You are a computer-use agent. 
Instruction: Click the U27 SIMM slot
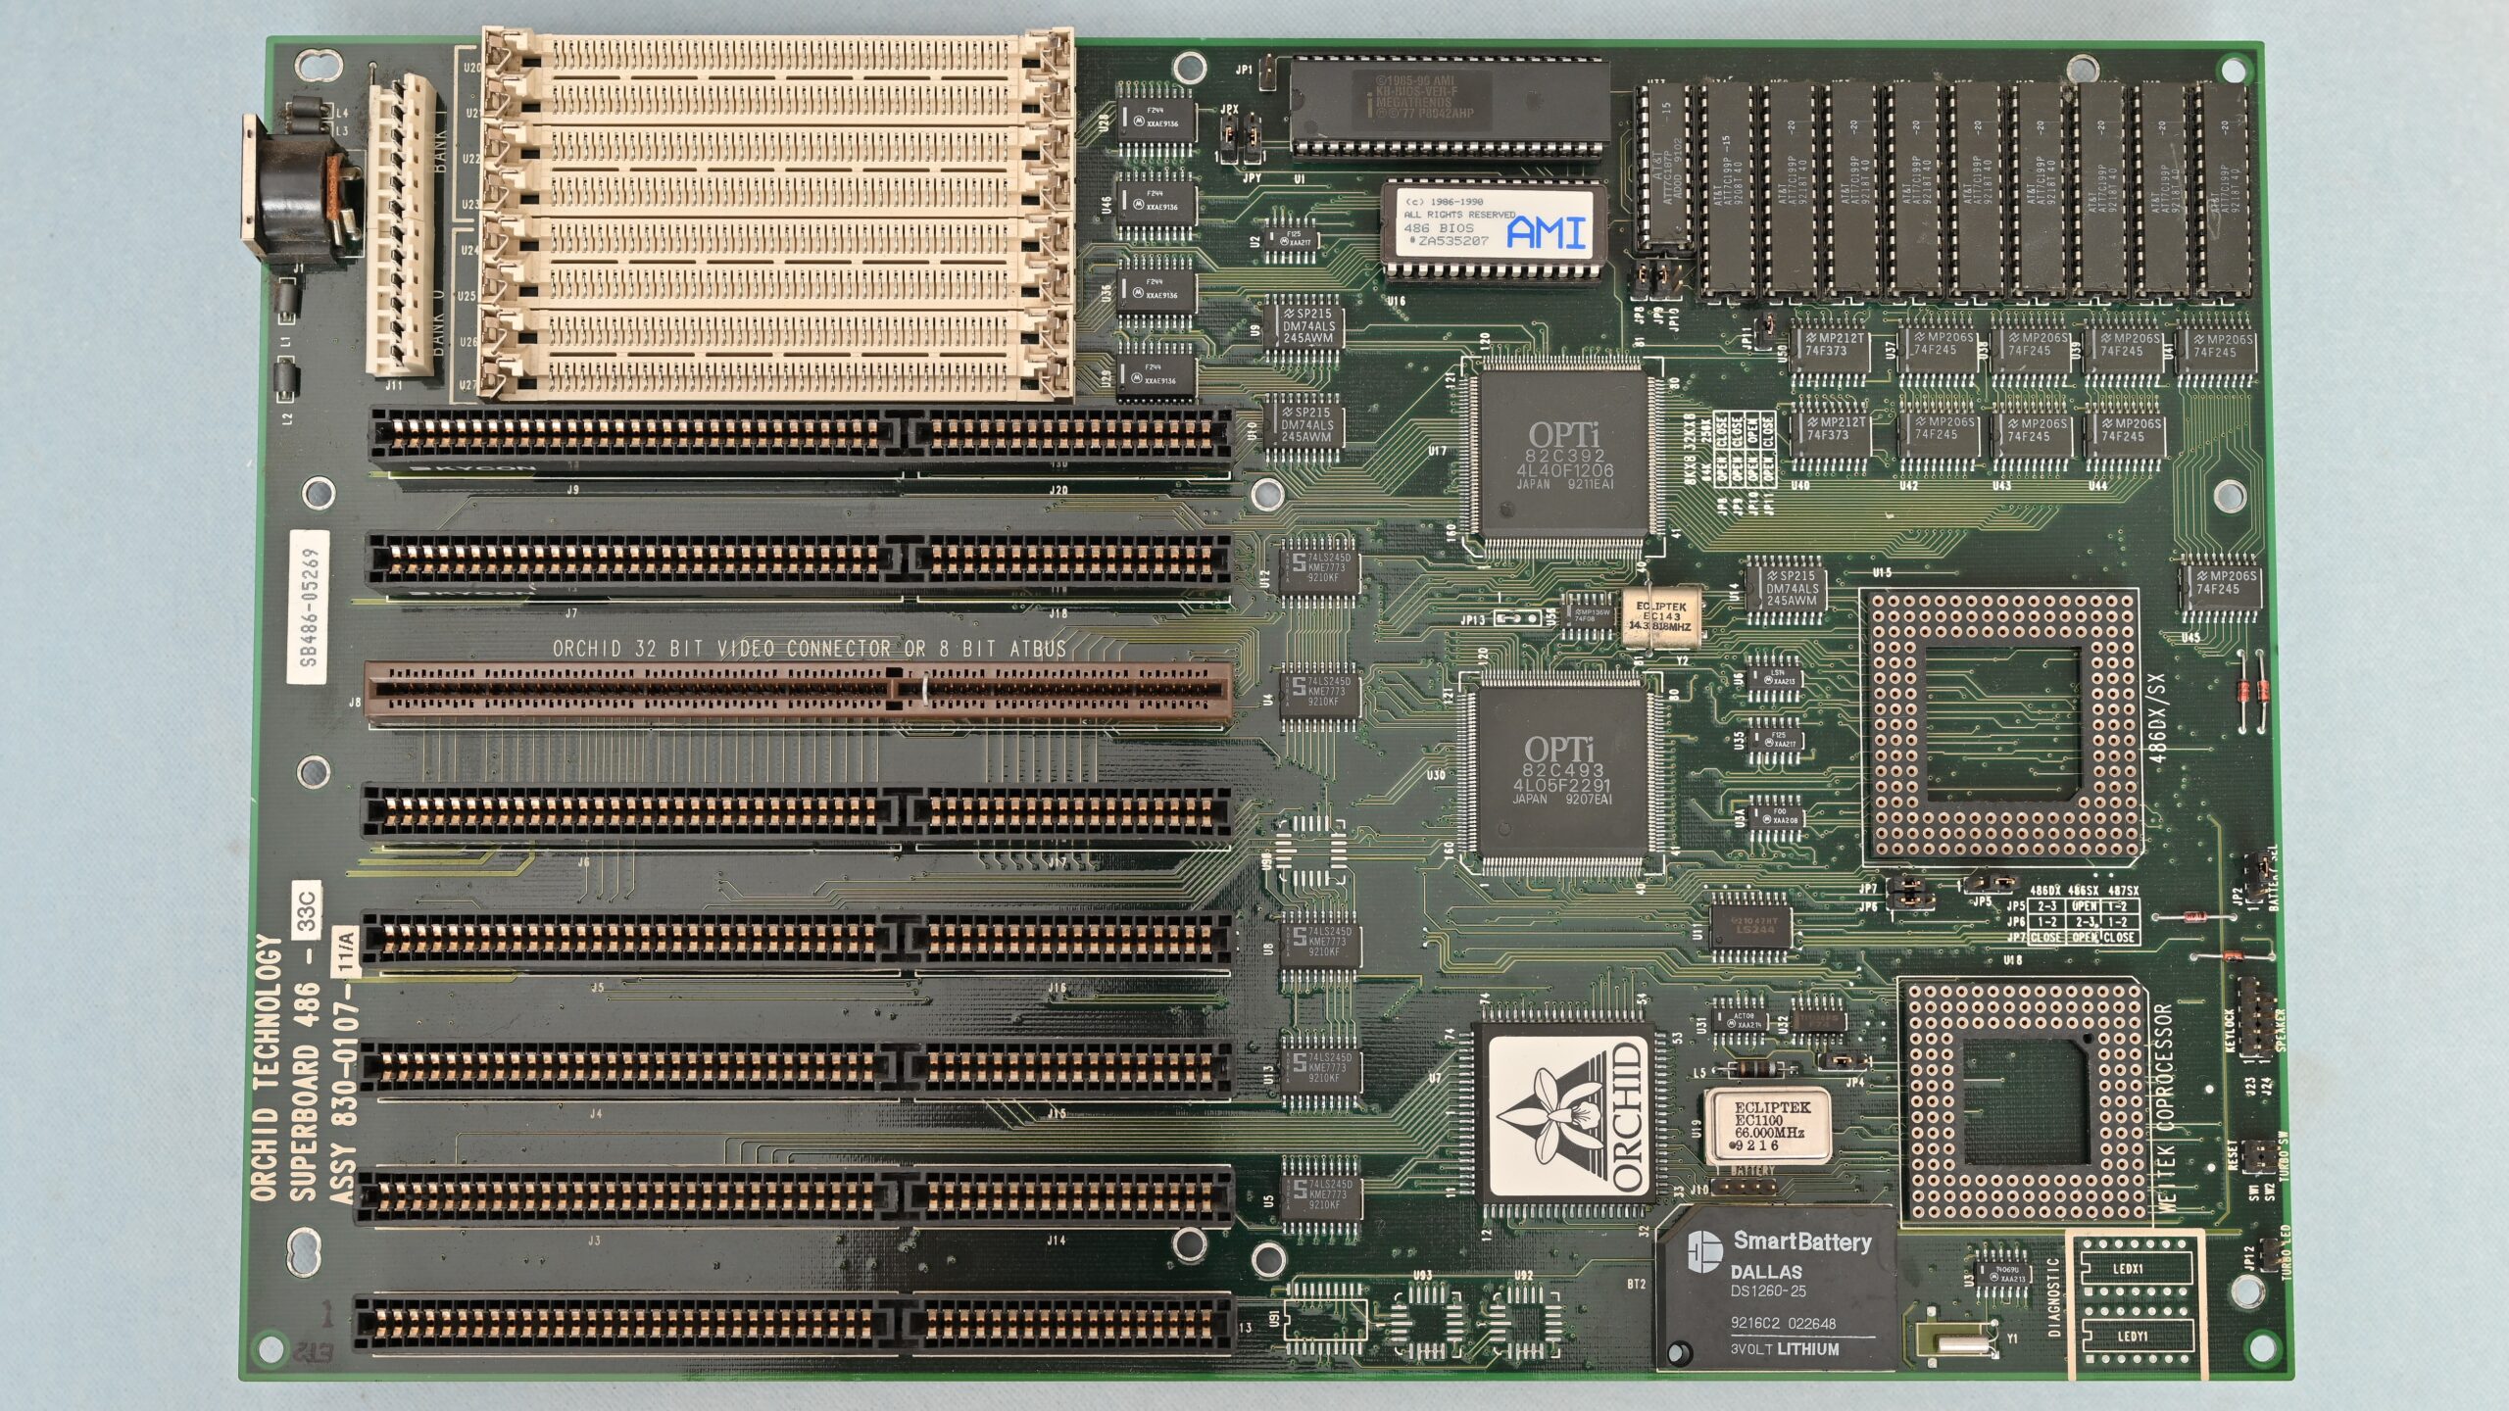(776, 374)
